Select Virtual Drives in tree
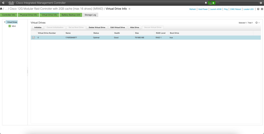The image size is (264, 134). [x=12, y=22]
